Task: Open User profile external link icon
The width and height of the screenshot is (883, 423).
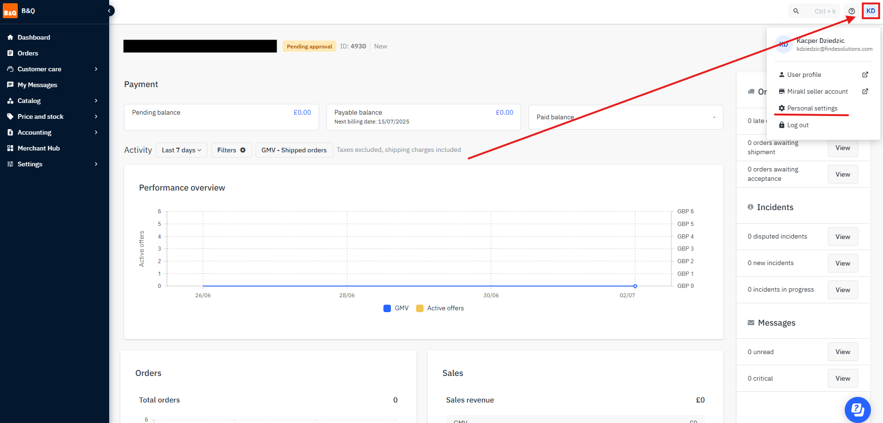Action: 865,75
